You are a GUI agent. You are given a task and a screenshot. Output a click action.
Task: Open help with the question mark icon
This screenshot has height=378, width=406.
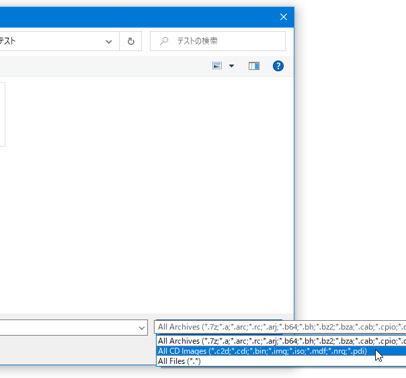pyautogui.click(x=278, y=66)
